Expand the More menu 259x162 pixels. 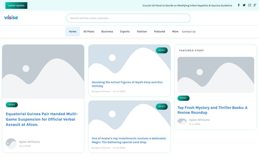(x=175, y=31)
